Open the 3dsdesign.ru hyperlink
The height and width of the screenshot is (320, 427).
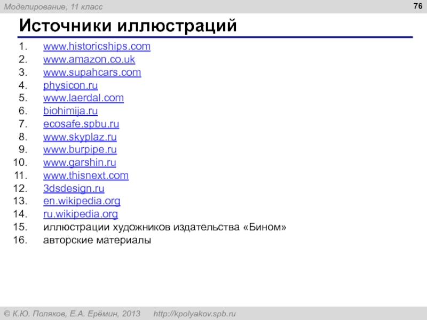[74, 189]
